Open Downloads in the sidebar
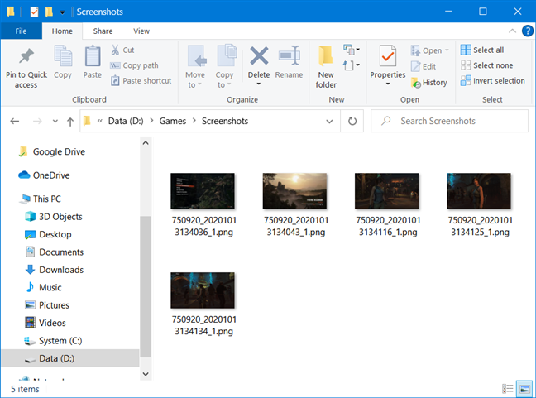536x398 pixels. [55, 270]
